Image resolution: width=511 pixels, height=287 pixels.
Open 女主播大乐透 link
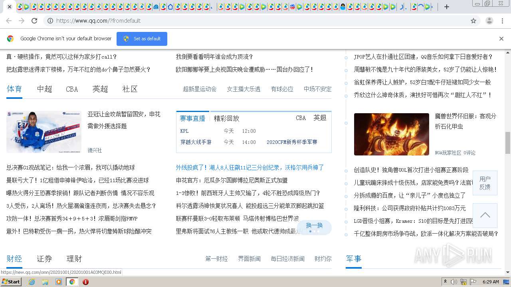[x=244, y=89]
